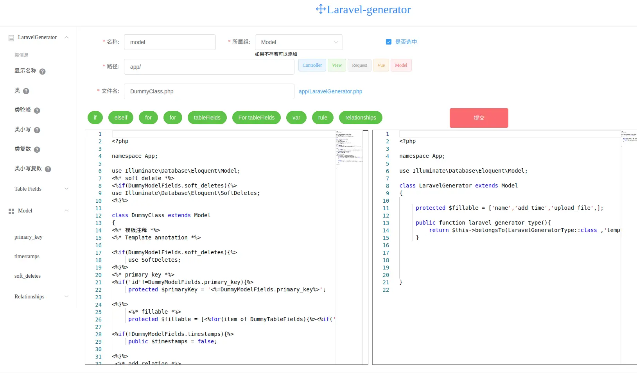Viewport: 637px width, 373px height.
Task: Click the help icon beside 类驼峰
Action: 38,111
